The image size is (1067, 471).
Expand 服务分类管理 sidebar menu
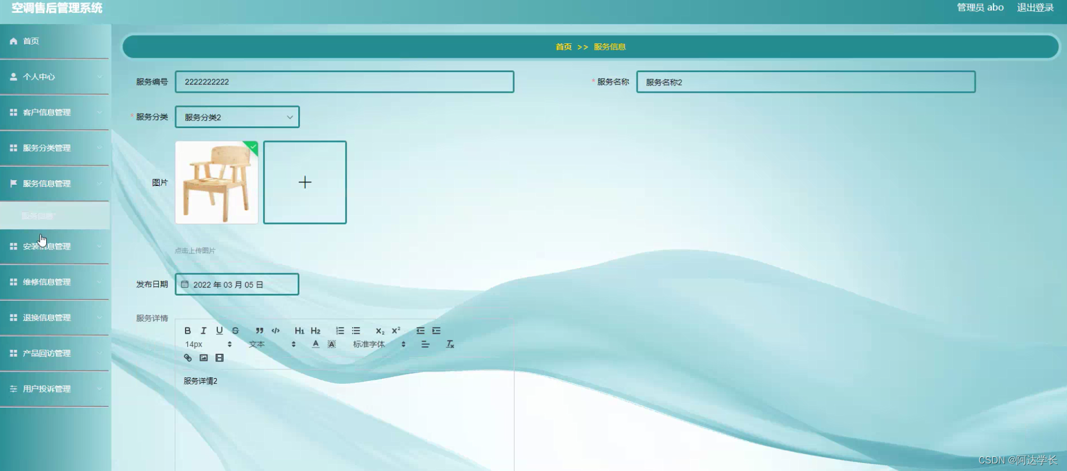(55, 148)
